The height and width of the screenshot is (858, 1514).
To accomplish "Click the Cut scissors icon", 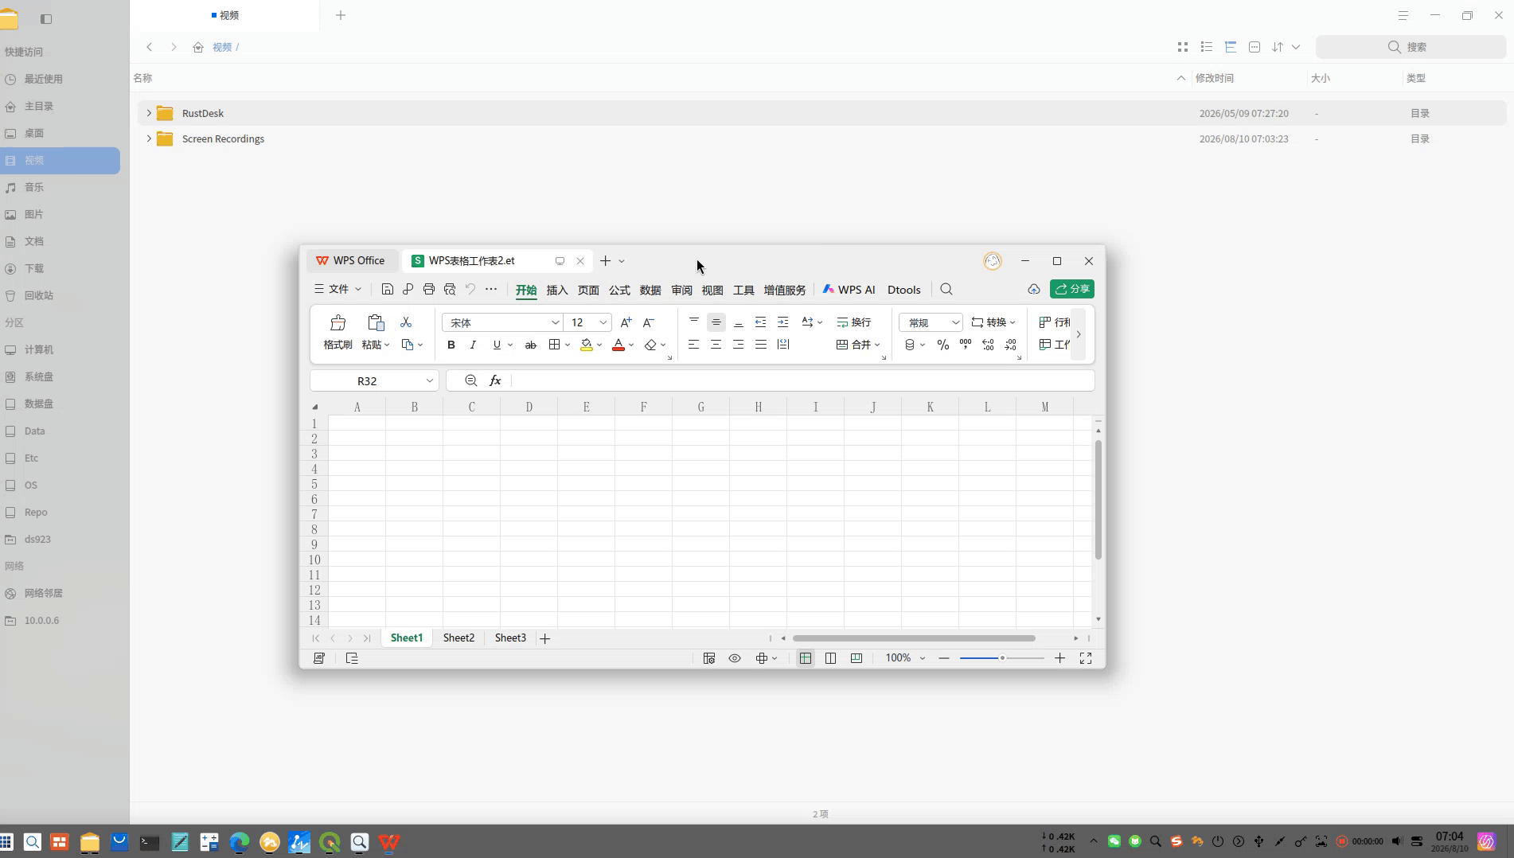I will [406, 322].
